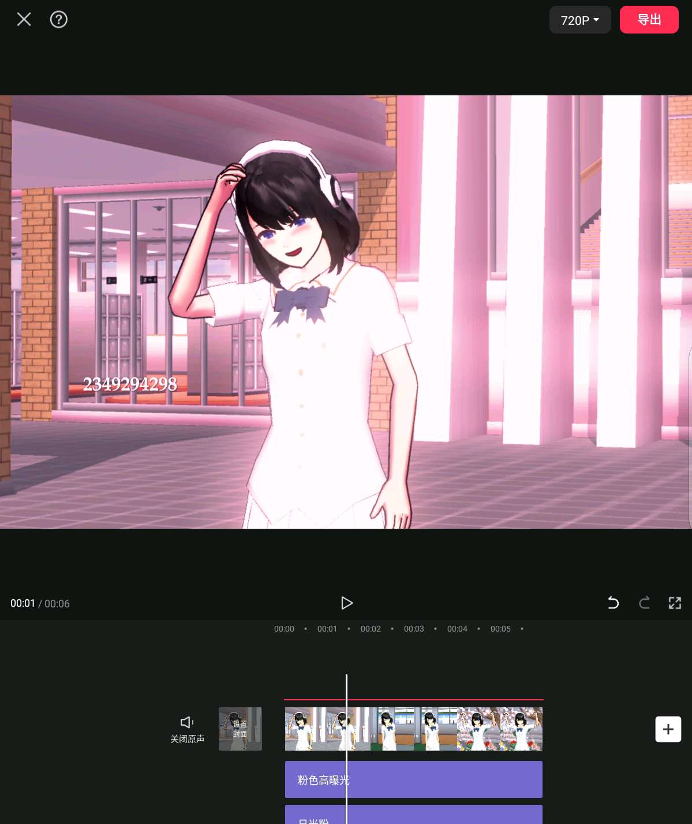Jump to 00:03 on the timeline ruler
692x824 pixels.
(414, 629)
